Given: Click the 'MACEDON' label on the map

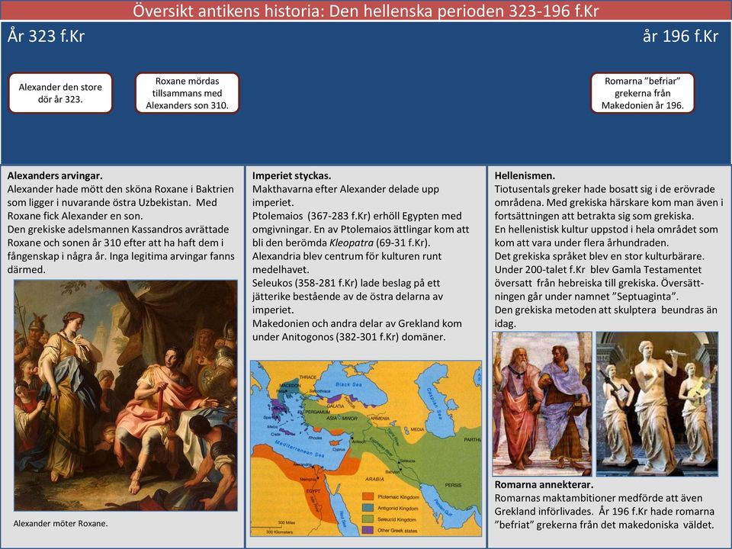Looking at the screenshot, I should click(x=290, y=386).
